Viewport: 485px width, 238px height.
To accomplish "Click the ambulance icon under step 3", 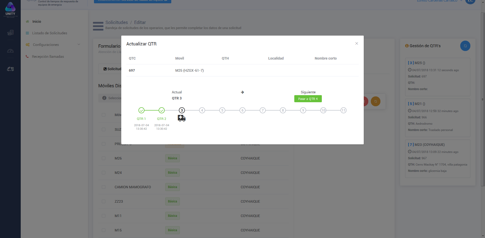I will (x=181, y=118).
